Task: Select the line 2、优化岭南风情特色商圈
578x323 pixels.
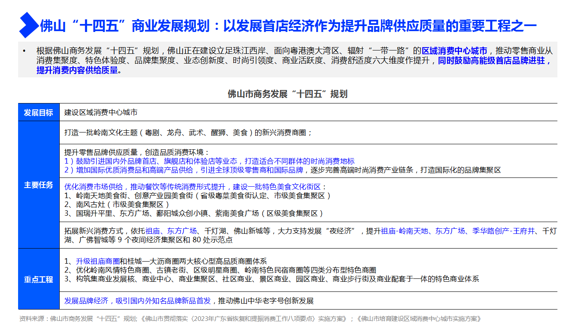Action: [220, 270]
